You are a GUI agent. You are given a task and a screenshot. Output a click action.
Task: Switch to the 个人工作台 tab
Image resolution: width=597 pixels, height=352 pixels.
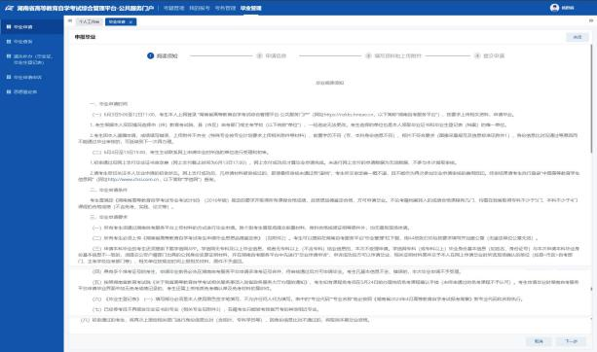(x=89, y=21)
